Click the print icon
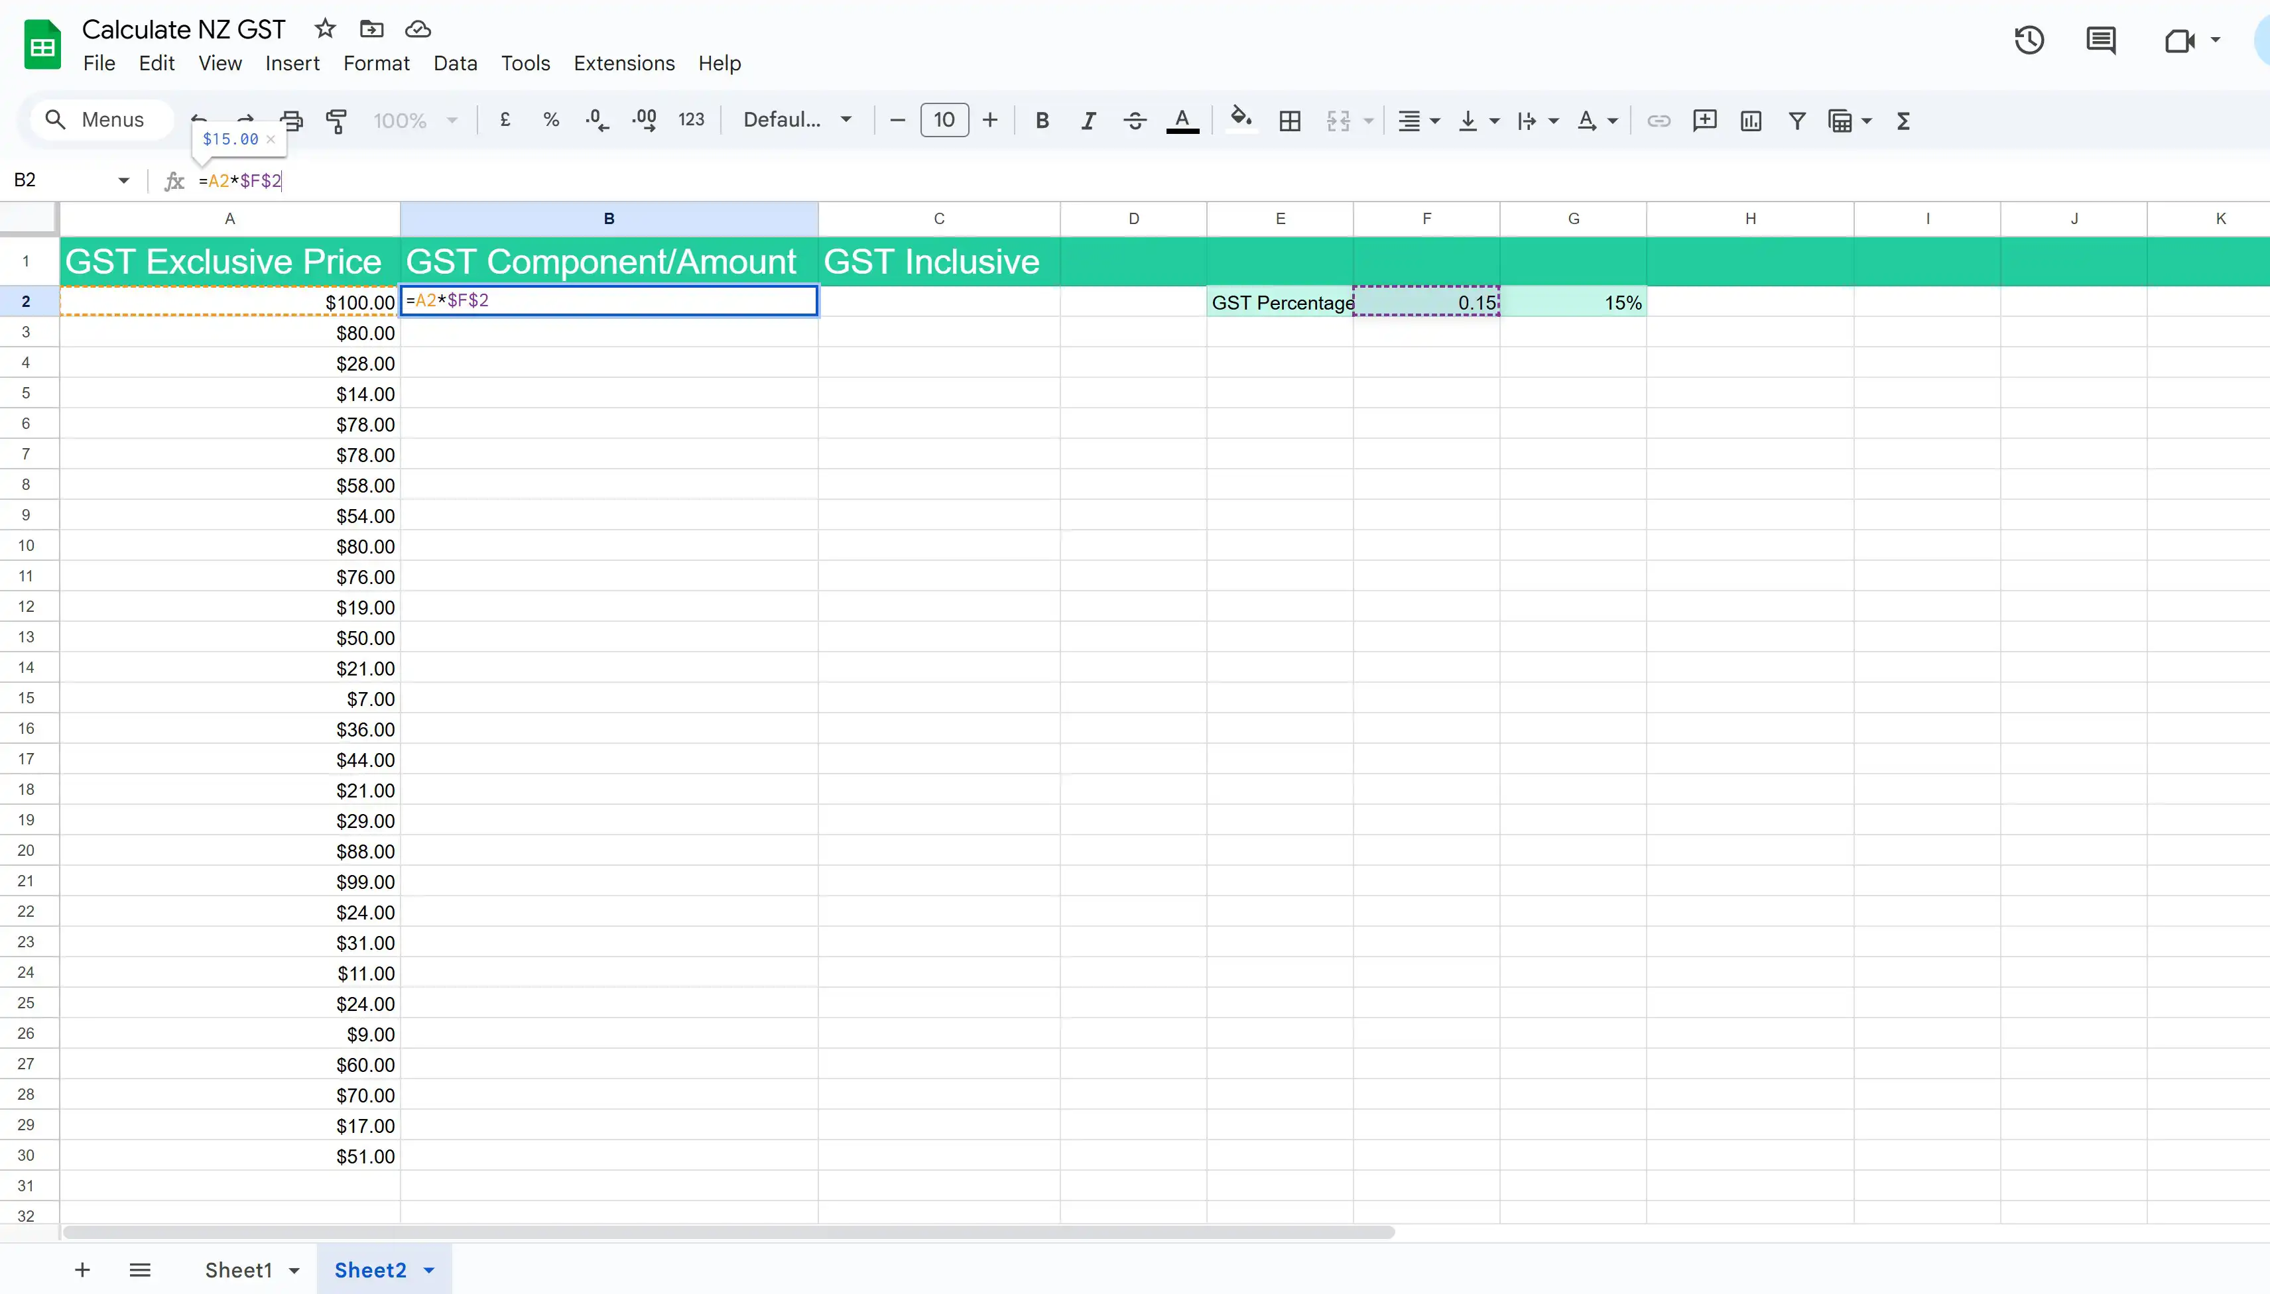Viewport: 2270px width, 1294px height. tap(290, 120)
